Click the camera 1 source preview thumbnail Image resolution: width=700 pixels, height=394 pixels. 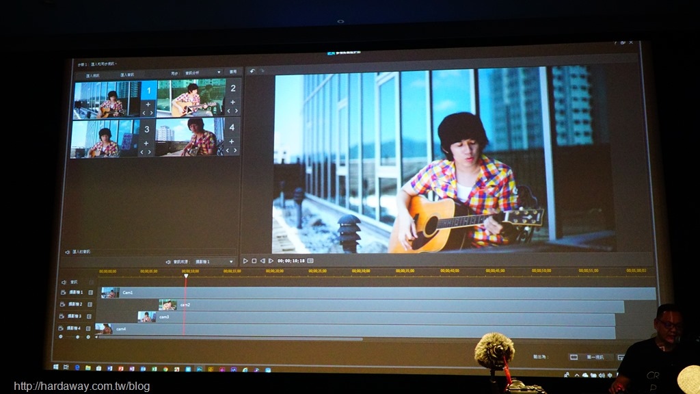coord(107,100)
